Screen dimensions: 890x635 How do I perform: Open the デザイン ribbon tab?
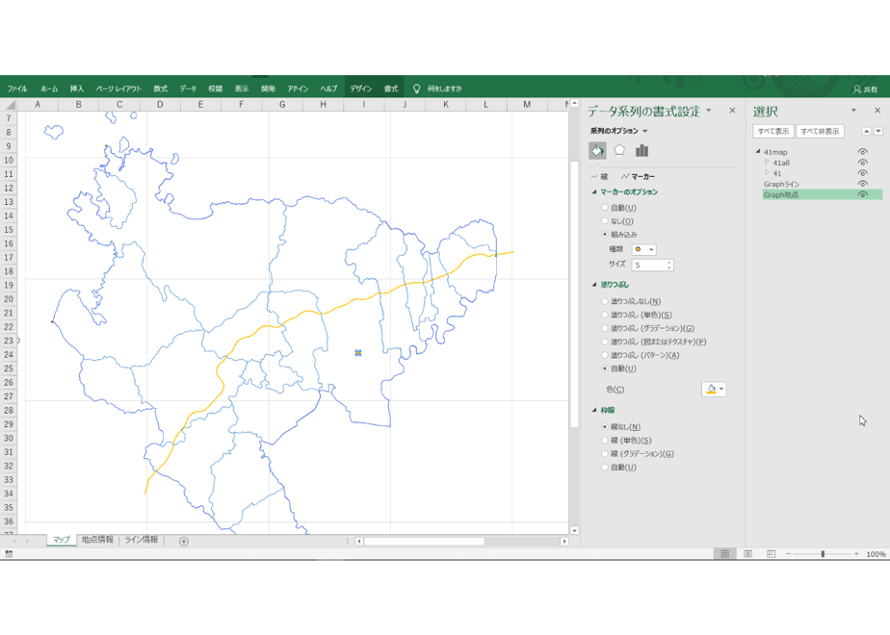(361, 89)
